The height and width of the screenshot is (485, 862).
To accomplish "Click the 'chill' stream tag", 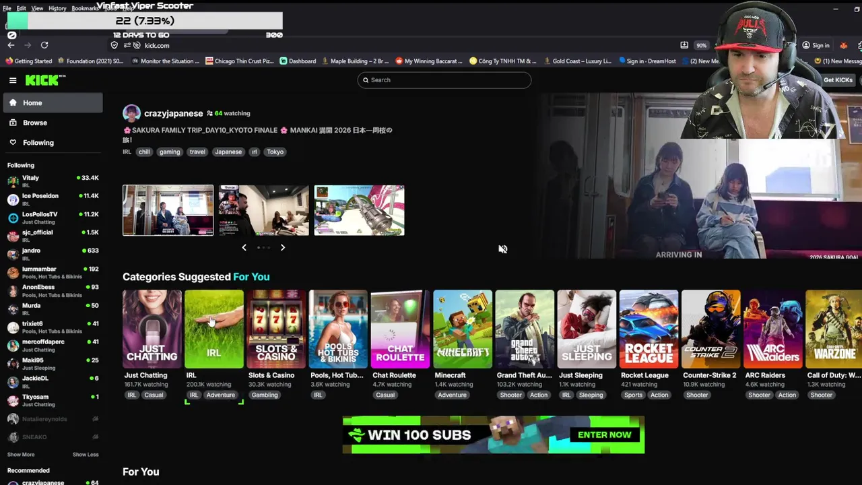I will pyautogui.click(x=144, y=152).
